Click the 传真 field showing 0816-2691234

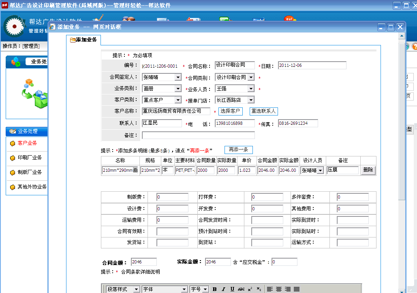pyautogui.click(x=298, y=123)
